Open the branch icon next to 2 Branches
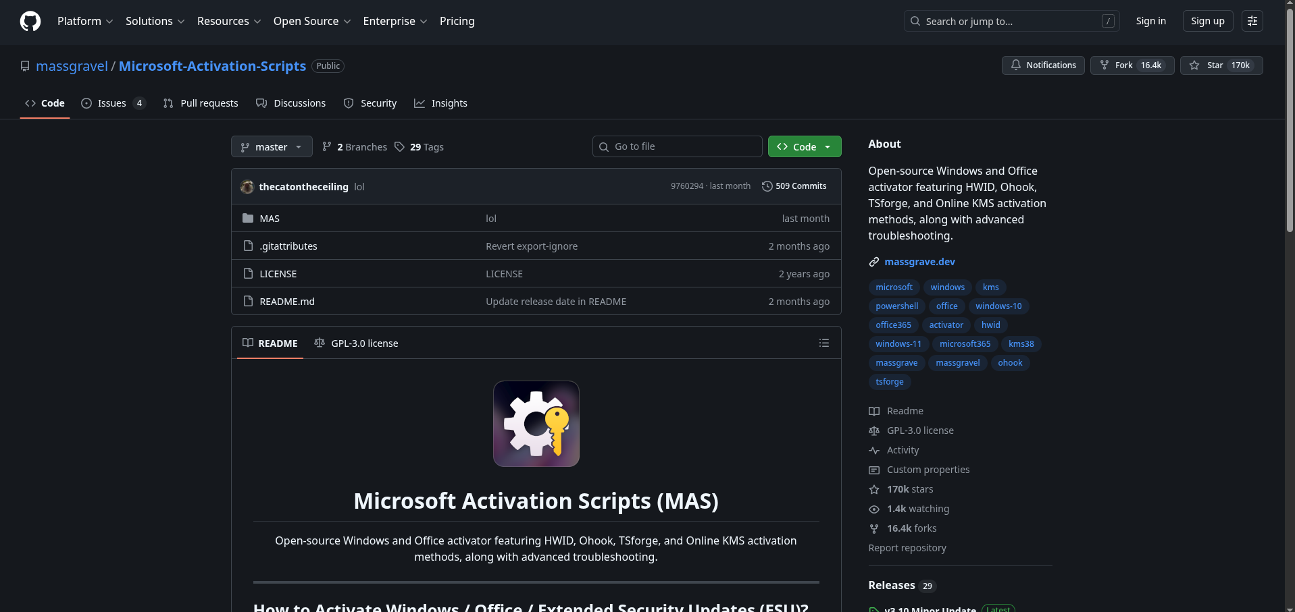 coord(326,146)
